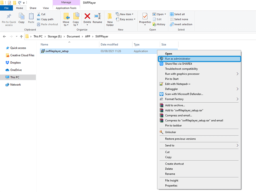The width and height of the screenshot is (256, 192).
Task: Go up one folder level arrow
Action: pyautogui.click(x=21, y=37)
